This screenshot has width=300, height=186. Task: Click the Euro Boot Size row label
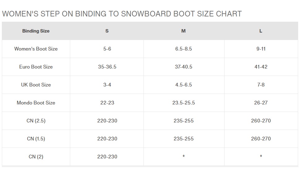(36, 67)
